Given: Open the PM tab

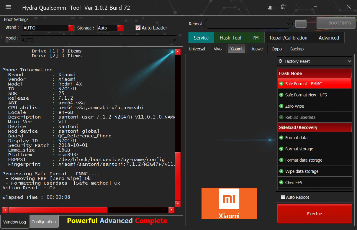Looking at the screenshot, I should tap(256, 38).
